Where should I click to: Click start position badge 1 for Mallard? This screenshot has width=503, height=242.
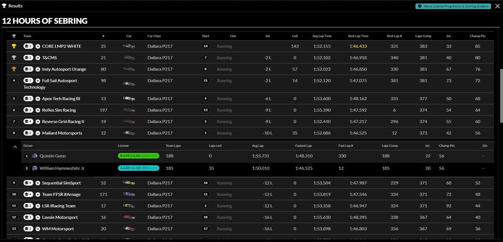coord(205,133)
